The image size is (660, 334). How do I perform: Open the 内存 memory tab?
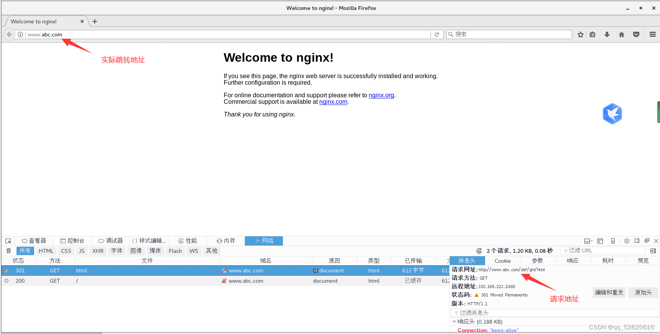click(226, 241)
